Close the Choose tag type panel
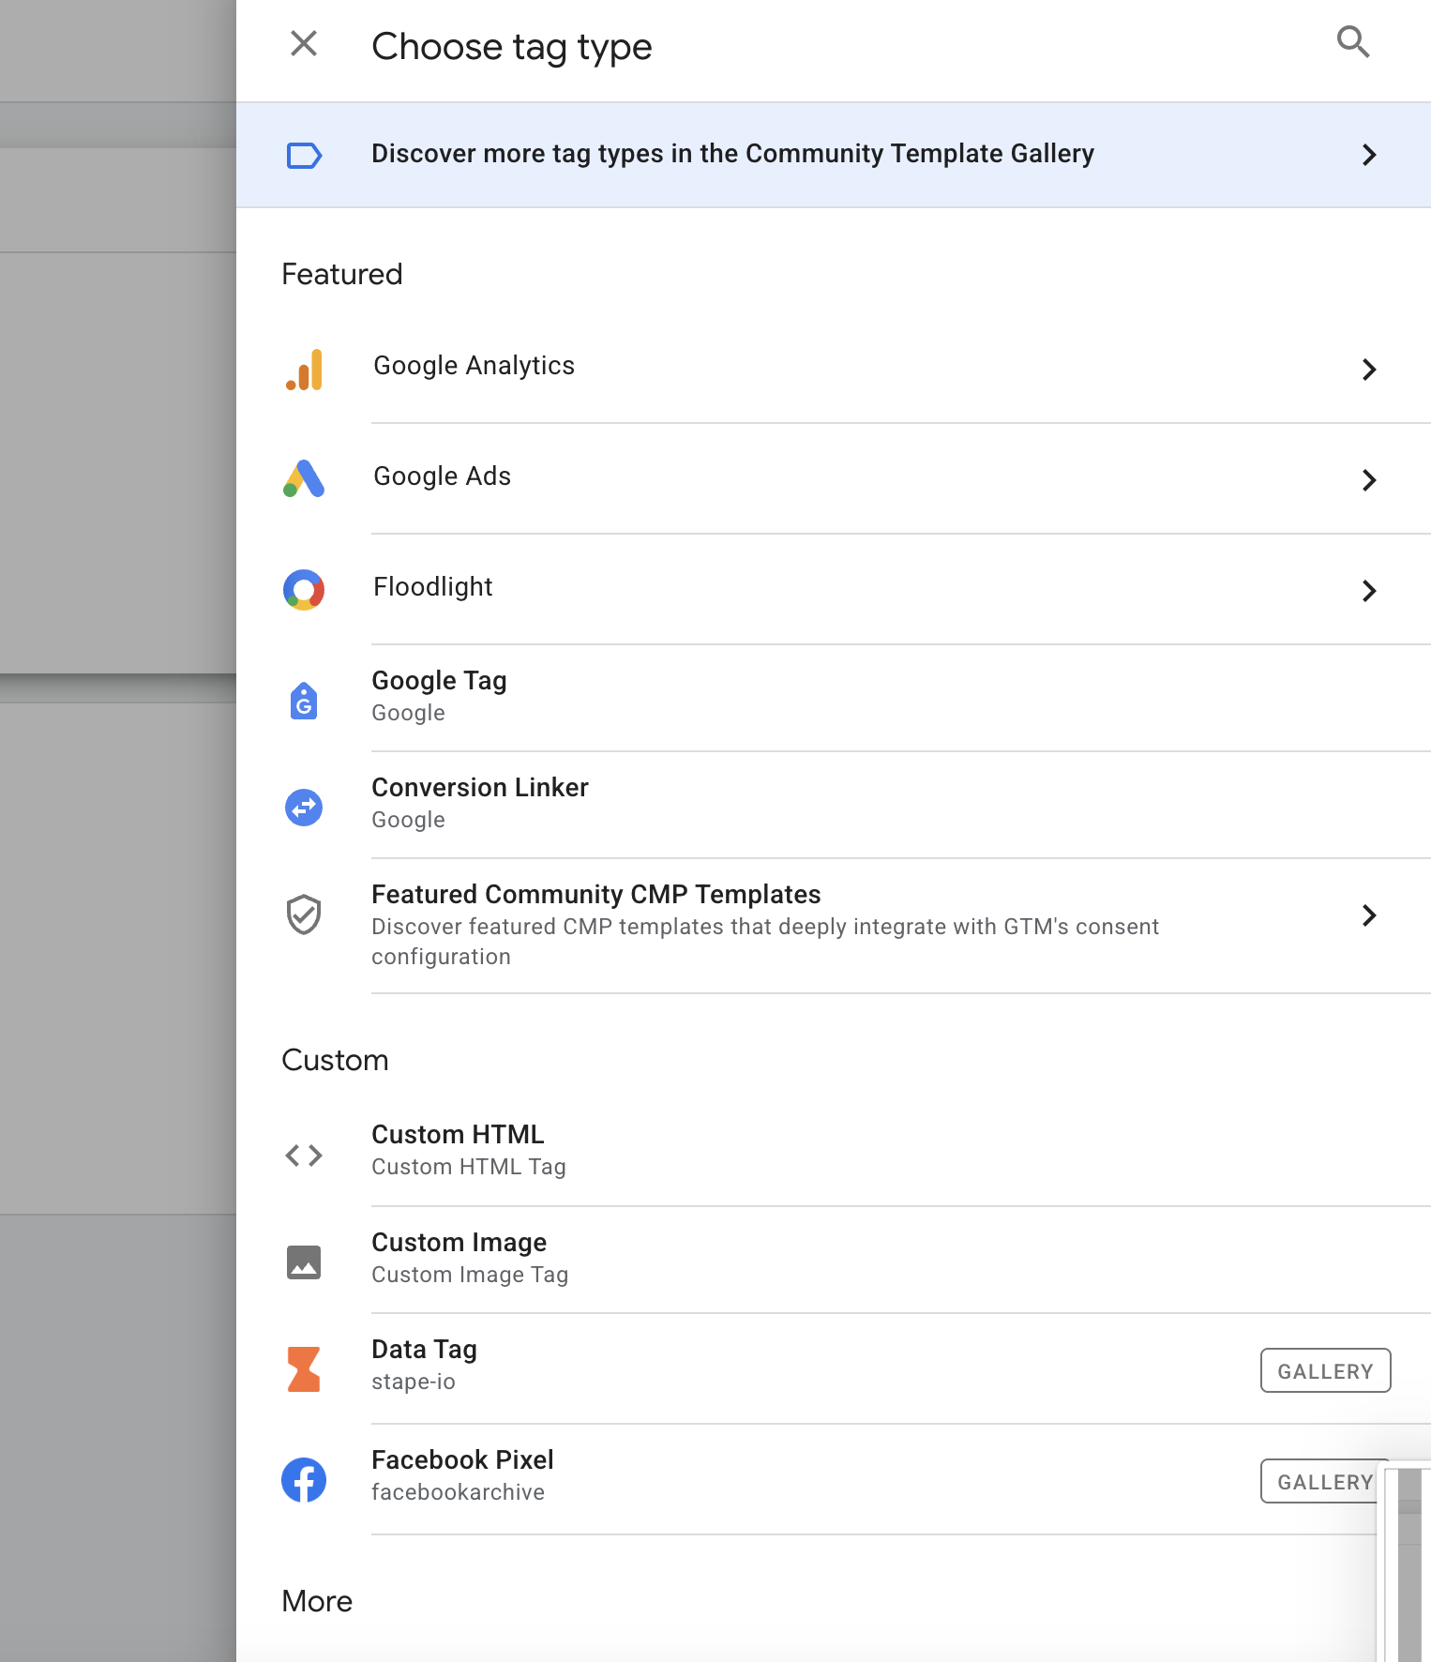The height and width of the screenshot is (1662, 1431). (304, 43)
